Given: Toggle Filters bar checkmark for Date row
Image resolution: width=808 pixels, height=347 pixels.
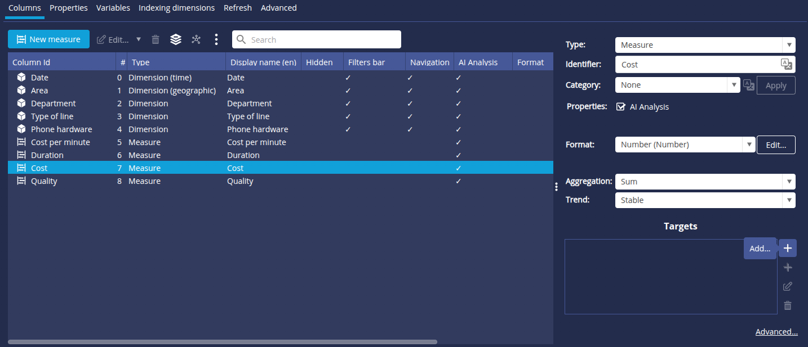Looking at the screenshot, I should (348, 78).
